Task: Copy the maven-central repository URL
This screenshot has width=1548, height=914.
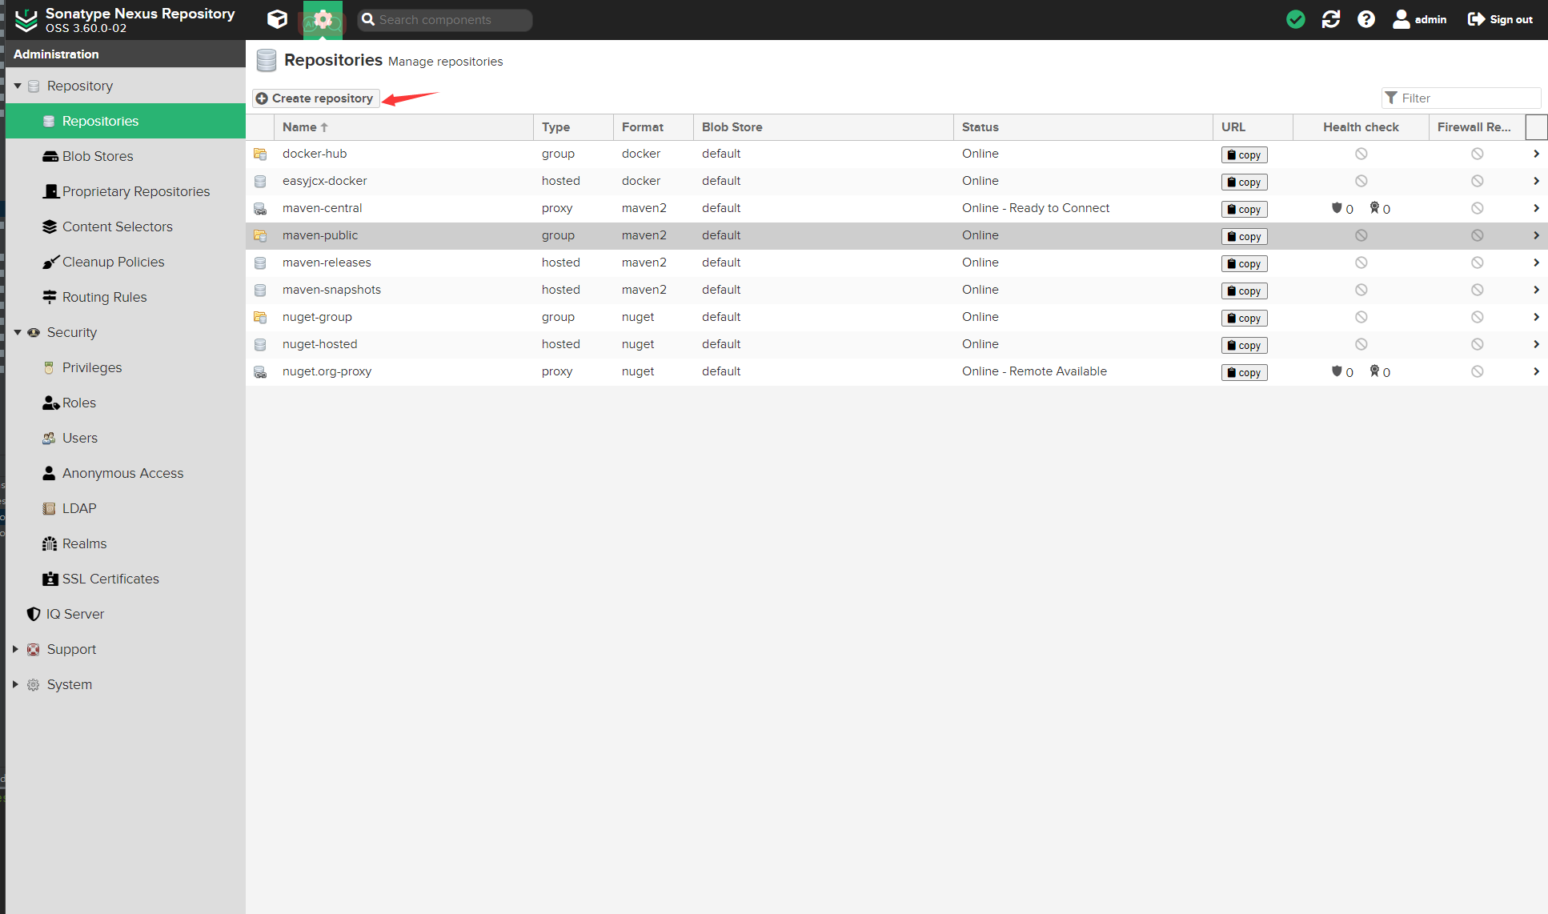Action: pos(1244,209)
